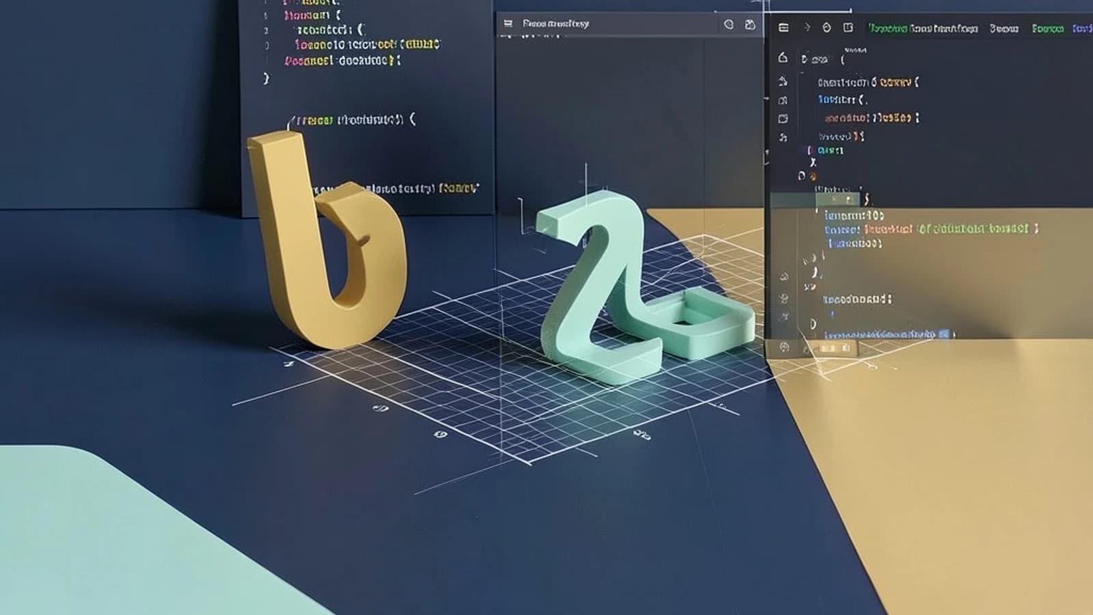Click the rightmost icon in middle panel header
The image size is (1093, 615).
(750, 24)
